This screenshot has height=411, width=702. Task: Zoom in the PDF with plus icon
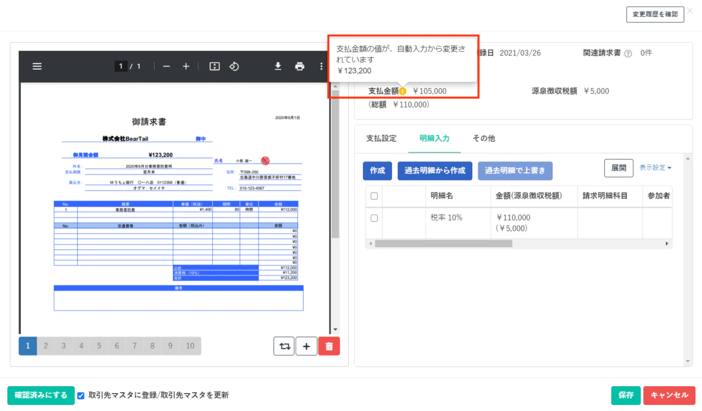point(186,66)
